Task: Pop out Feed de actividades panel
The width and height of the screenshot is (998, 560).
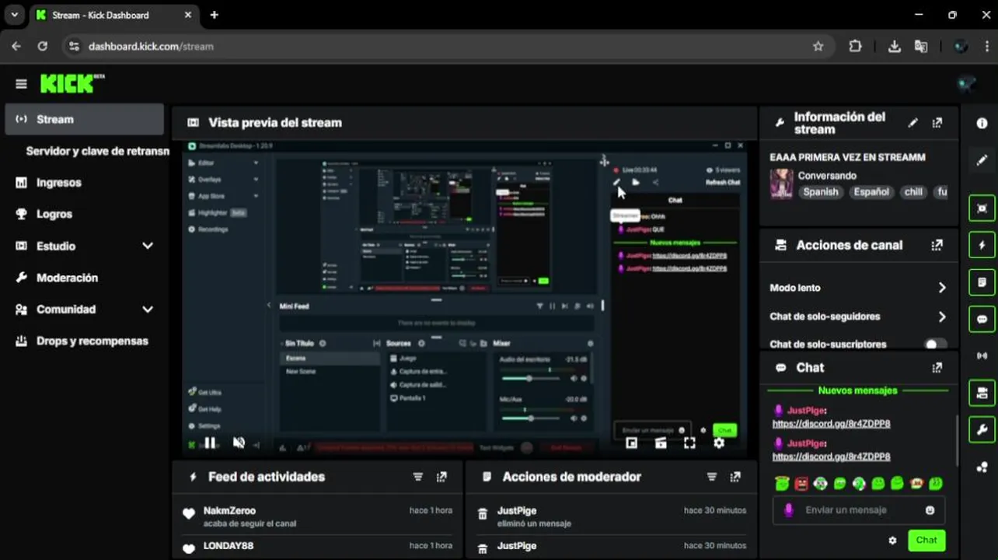Action: click(442, 477)
